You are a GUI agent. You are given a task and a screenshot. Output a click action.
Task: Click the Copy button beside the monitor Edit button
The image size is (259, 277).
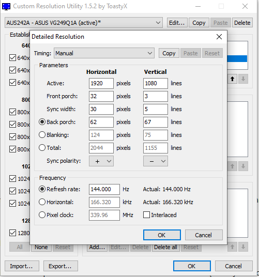coord(199,23)
